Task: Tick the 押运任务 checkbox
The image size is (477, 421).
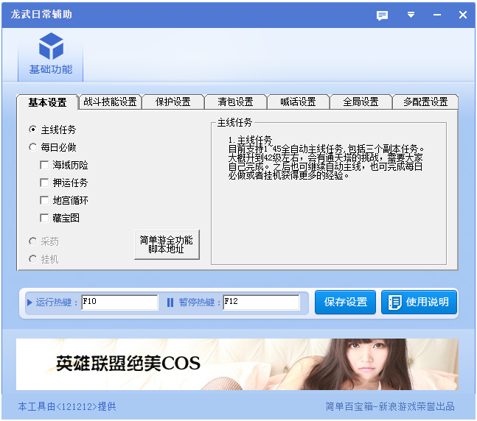Action: click(44, 183)
